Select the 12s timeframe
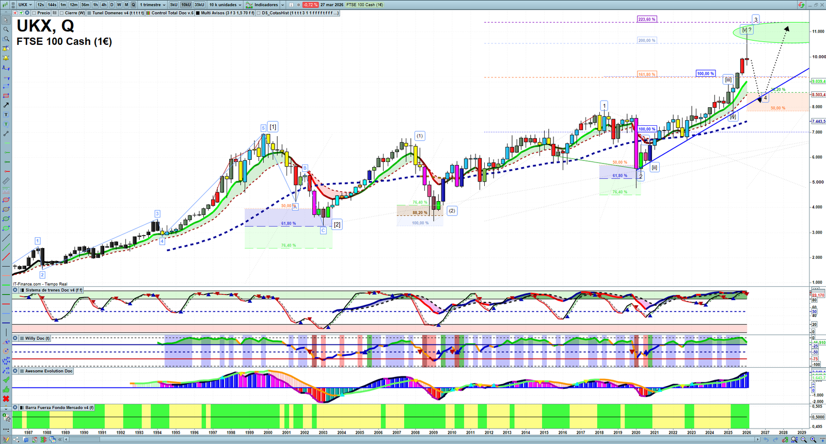 40,5
